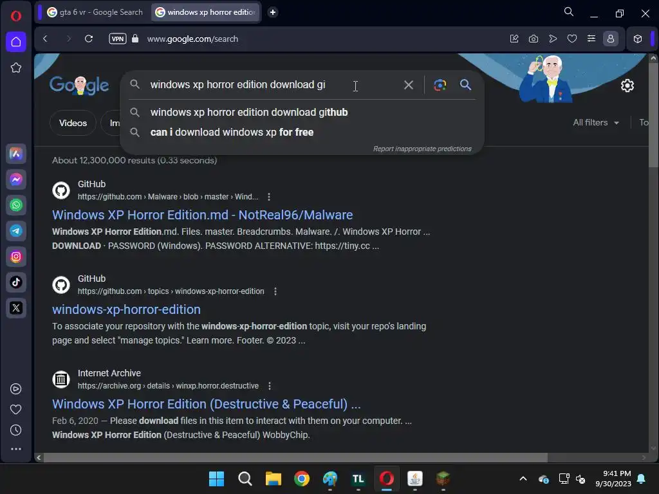Open the 'windows-xp-horror-edition' GitHub topic link
The height and width of the screenshot is (494, 659).
pos(126,309)
